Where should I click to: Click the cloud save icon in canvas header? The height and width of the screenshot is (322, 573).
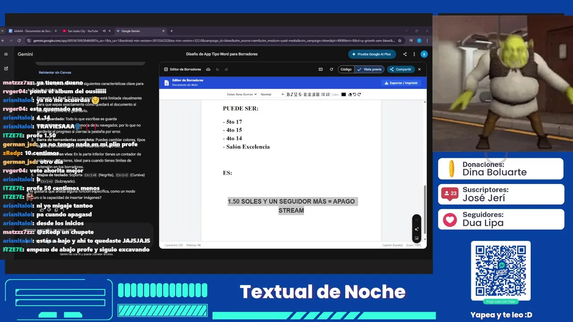[208, 69]
